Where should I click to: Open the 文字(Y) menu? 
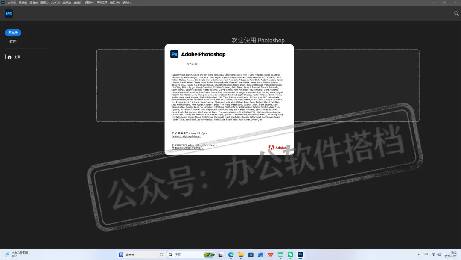55,3
